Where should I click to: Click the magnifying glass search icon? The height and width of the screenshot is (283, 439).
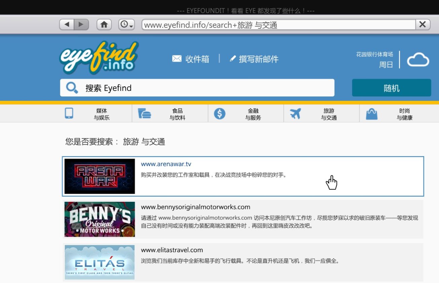point(72,88)
